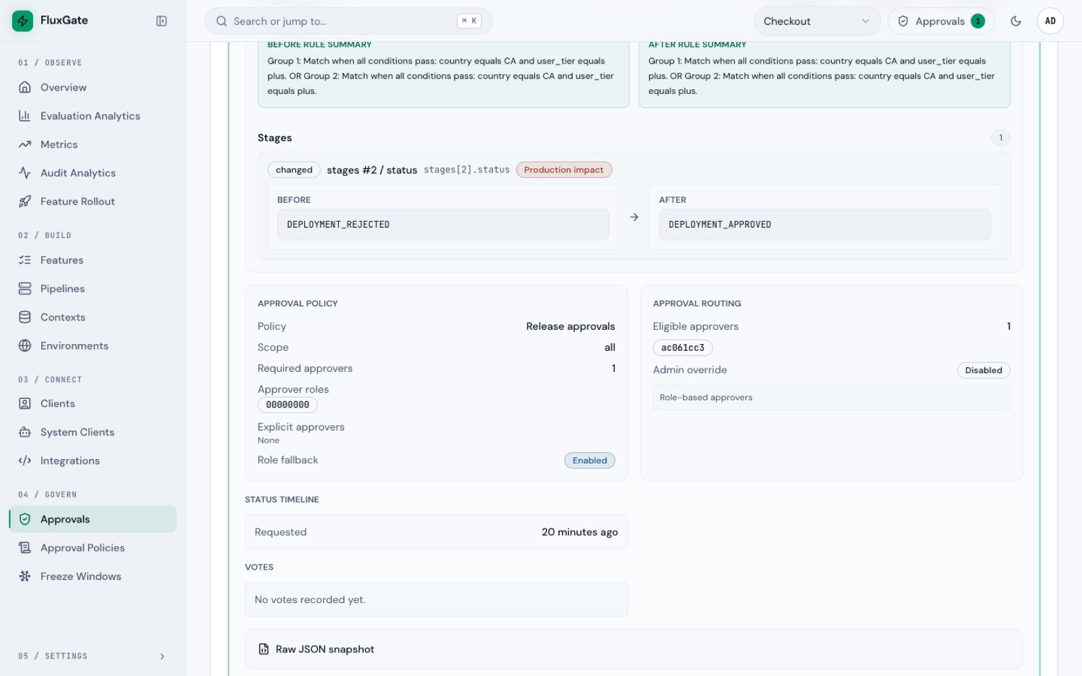1082x676 pixels.
Task: Click the Production impact badge
Action: (x=563, y=170)
